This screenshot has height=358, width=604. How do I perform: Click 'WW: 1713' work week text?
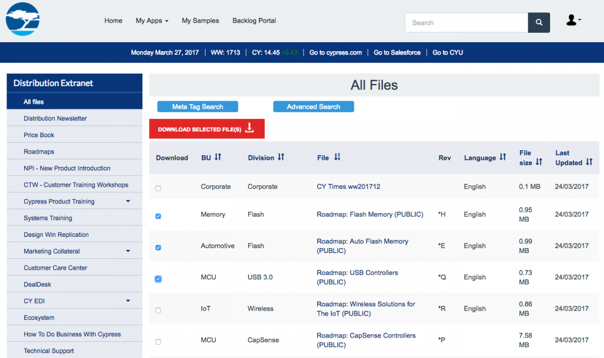tap(225, 53)
